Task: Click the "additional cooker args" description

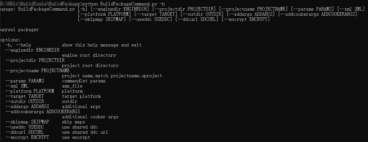Action: 90,117
